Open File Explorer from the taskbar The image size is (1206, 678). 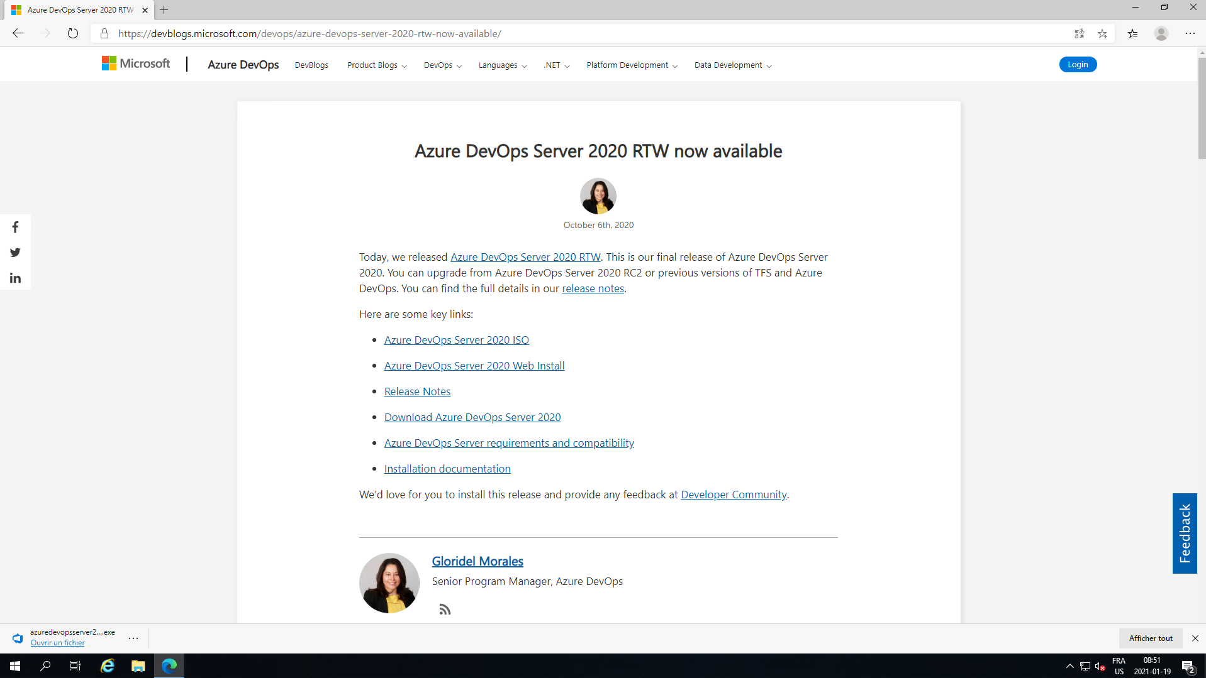coord(138,666)
